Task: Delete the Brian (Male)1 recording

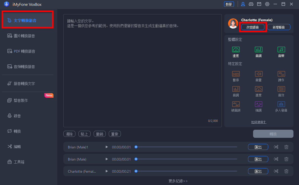Action: [286, 147]
